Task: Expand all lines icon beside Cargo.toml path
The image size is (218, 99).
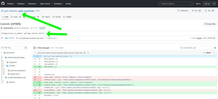Action: click(88, 53)
